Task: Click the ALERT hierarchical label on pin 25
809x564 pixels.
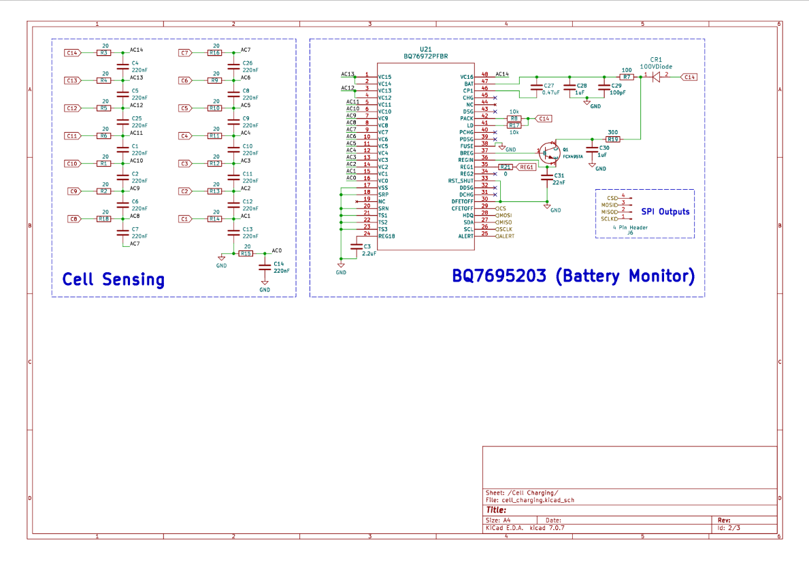Action: coord(505,236)
